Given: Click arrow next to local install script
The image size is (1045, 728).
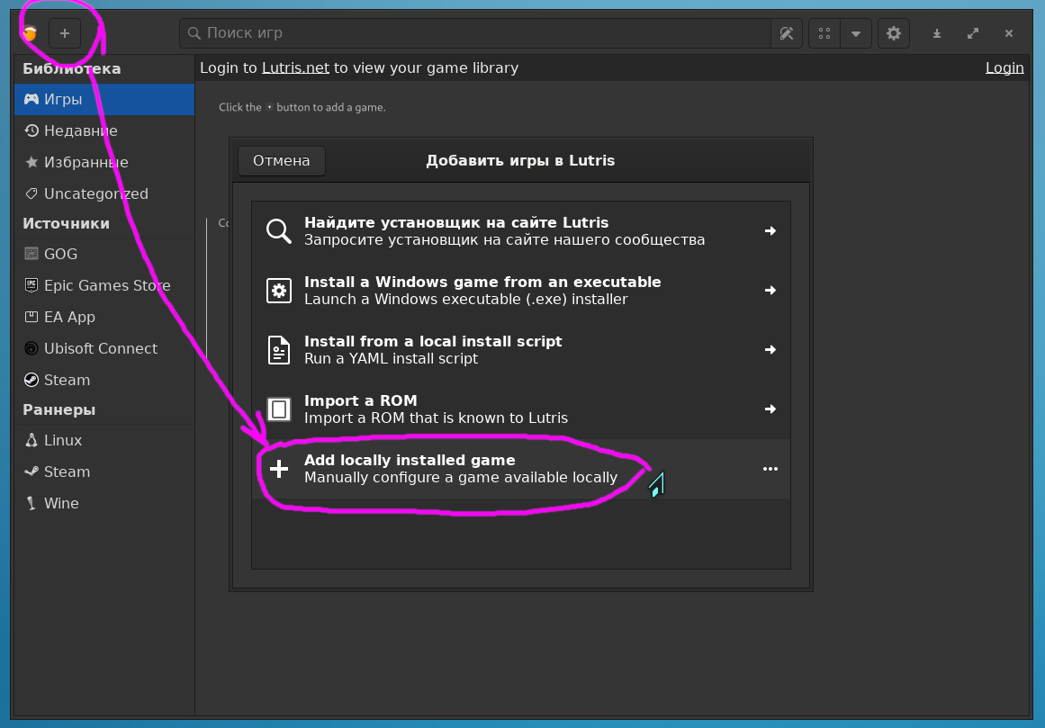Looking at the screenshot, I should 770,350.
